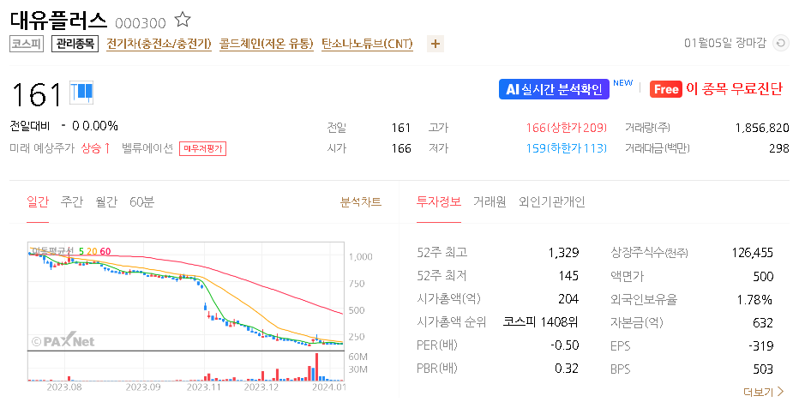Image resolution: width=793 pixels, height=414 pixels.
Task: Click the 코스피 market badge
Action: coord(27,44)
